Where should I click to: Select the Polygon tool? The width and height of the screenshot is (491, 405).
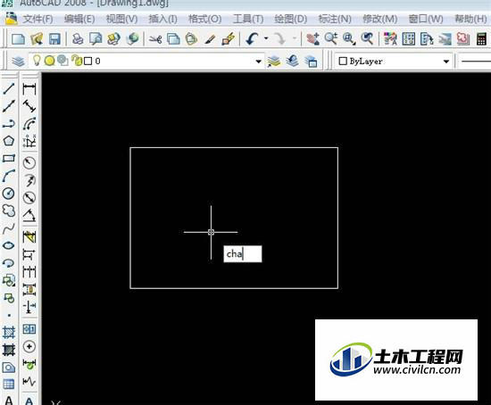9,141
